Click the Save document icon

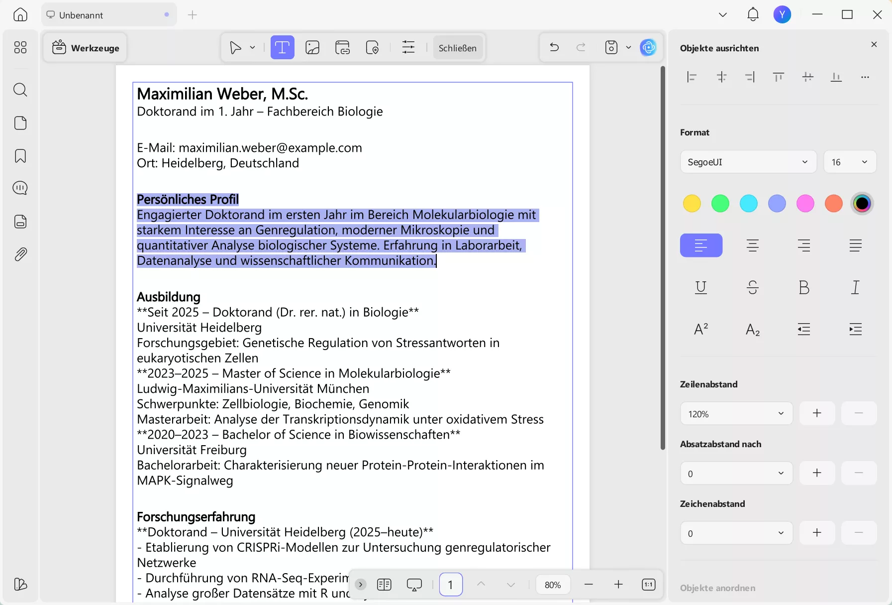point(610,47)
